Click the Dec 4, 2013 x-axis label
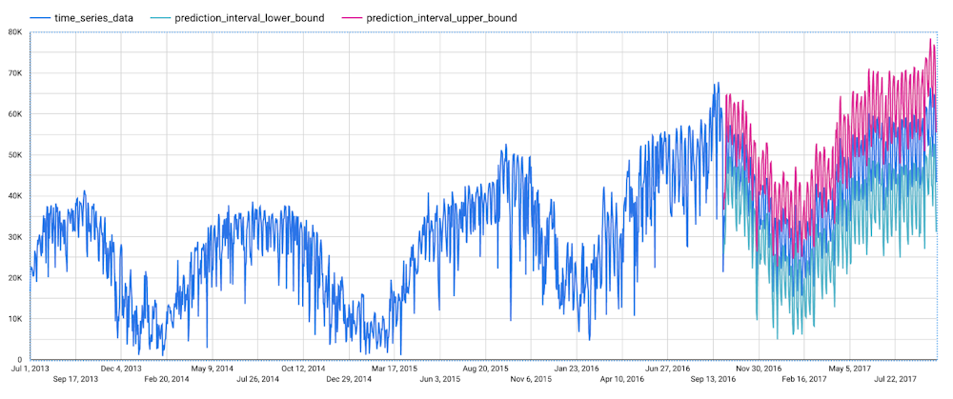 coord(121,369)
